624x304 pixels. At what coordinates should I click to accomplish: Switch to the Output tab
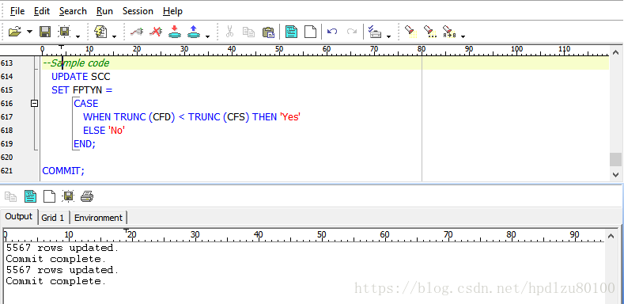(x=19, y=216)
